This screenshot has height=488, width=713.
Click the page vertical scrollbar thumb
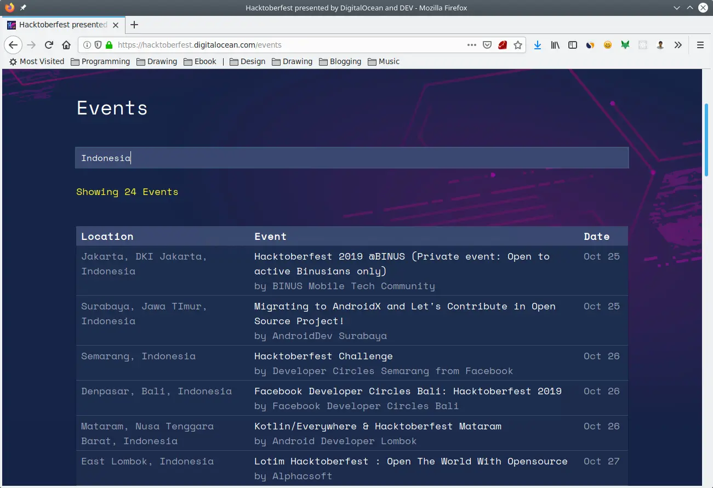(706, 140)
